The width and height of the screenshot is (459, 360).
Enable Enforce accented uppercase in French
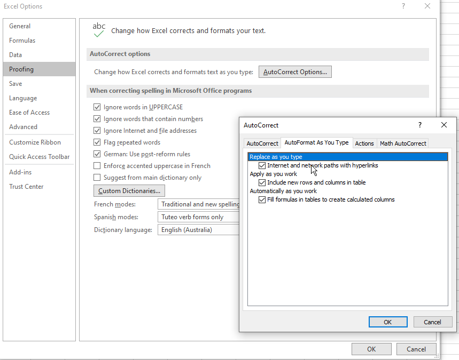[x=97, y=166]
